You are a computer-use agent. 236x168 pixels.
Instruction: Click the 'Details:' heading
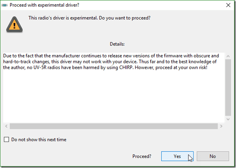117,44
